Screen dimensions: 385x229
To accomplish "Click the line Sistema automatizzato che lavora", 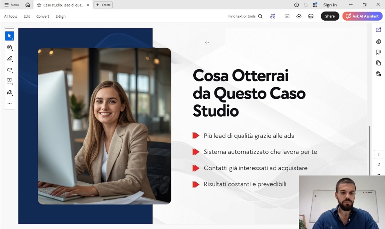I will 260,152.
